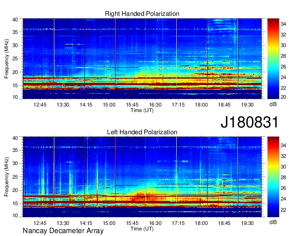Image resolution: width=291 pixels, height=236 pixels.
Task: Click the upper dB color scale bar
Action: click(x=273, y=59)
